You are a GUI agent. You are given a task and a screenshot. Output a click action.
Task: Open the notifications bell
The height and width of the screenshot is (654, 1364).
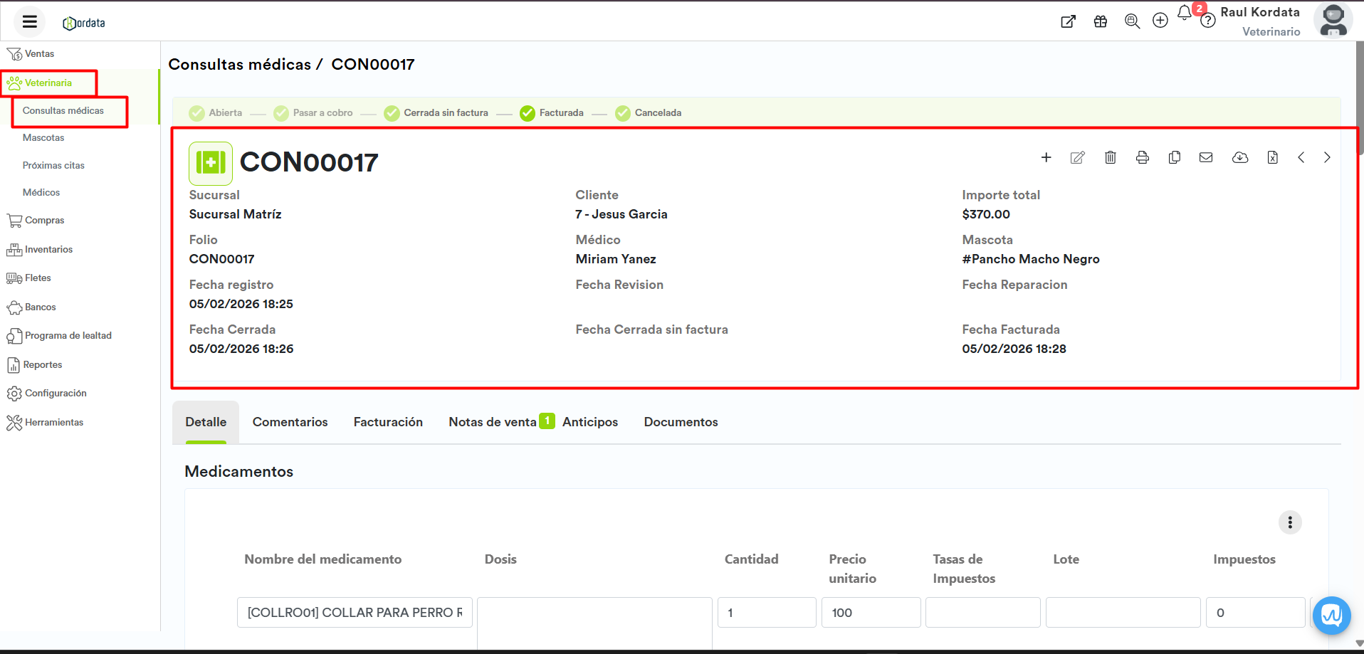click(x=1184, y=14)
